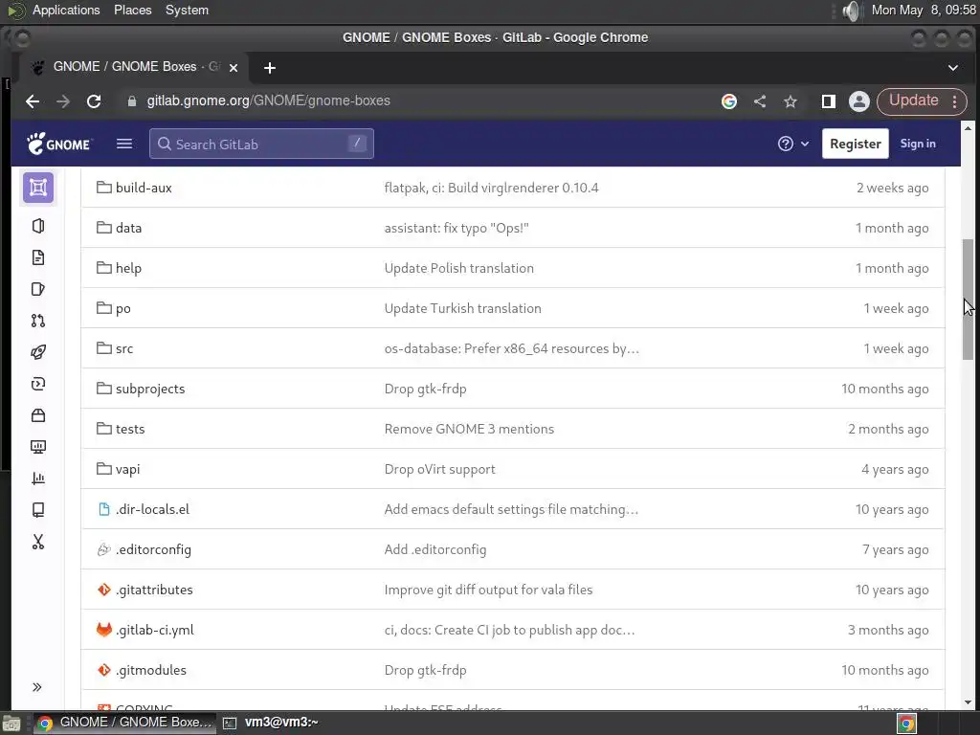Open commit 'Update Turkish translation'
This screenshot has width=980, height=735.
[463, 308]
